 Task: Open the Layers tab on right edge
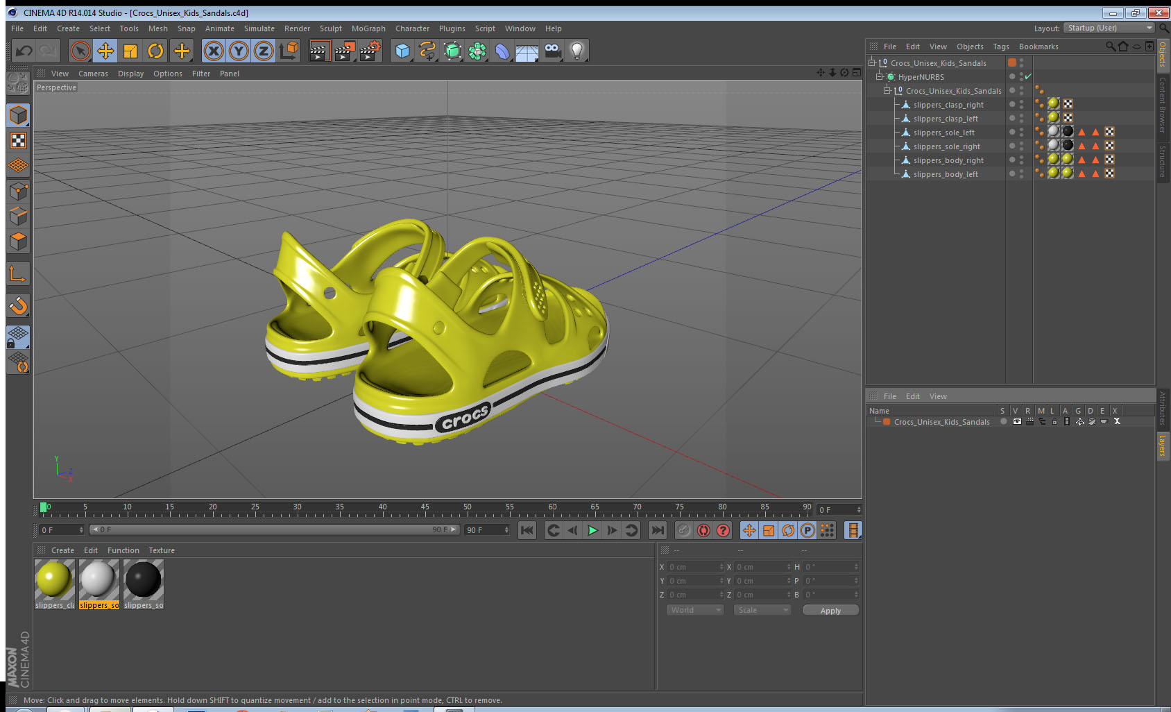[x=1163, y=446]
